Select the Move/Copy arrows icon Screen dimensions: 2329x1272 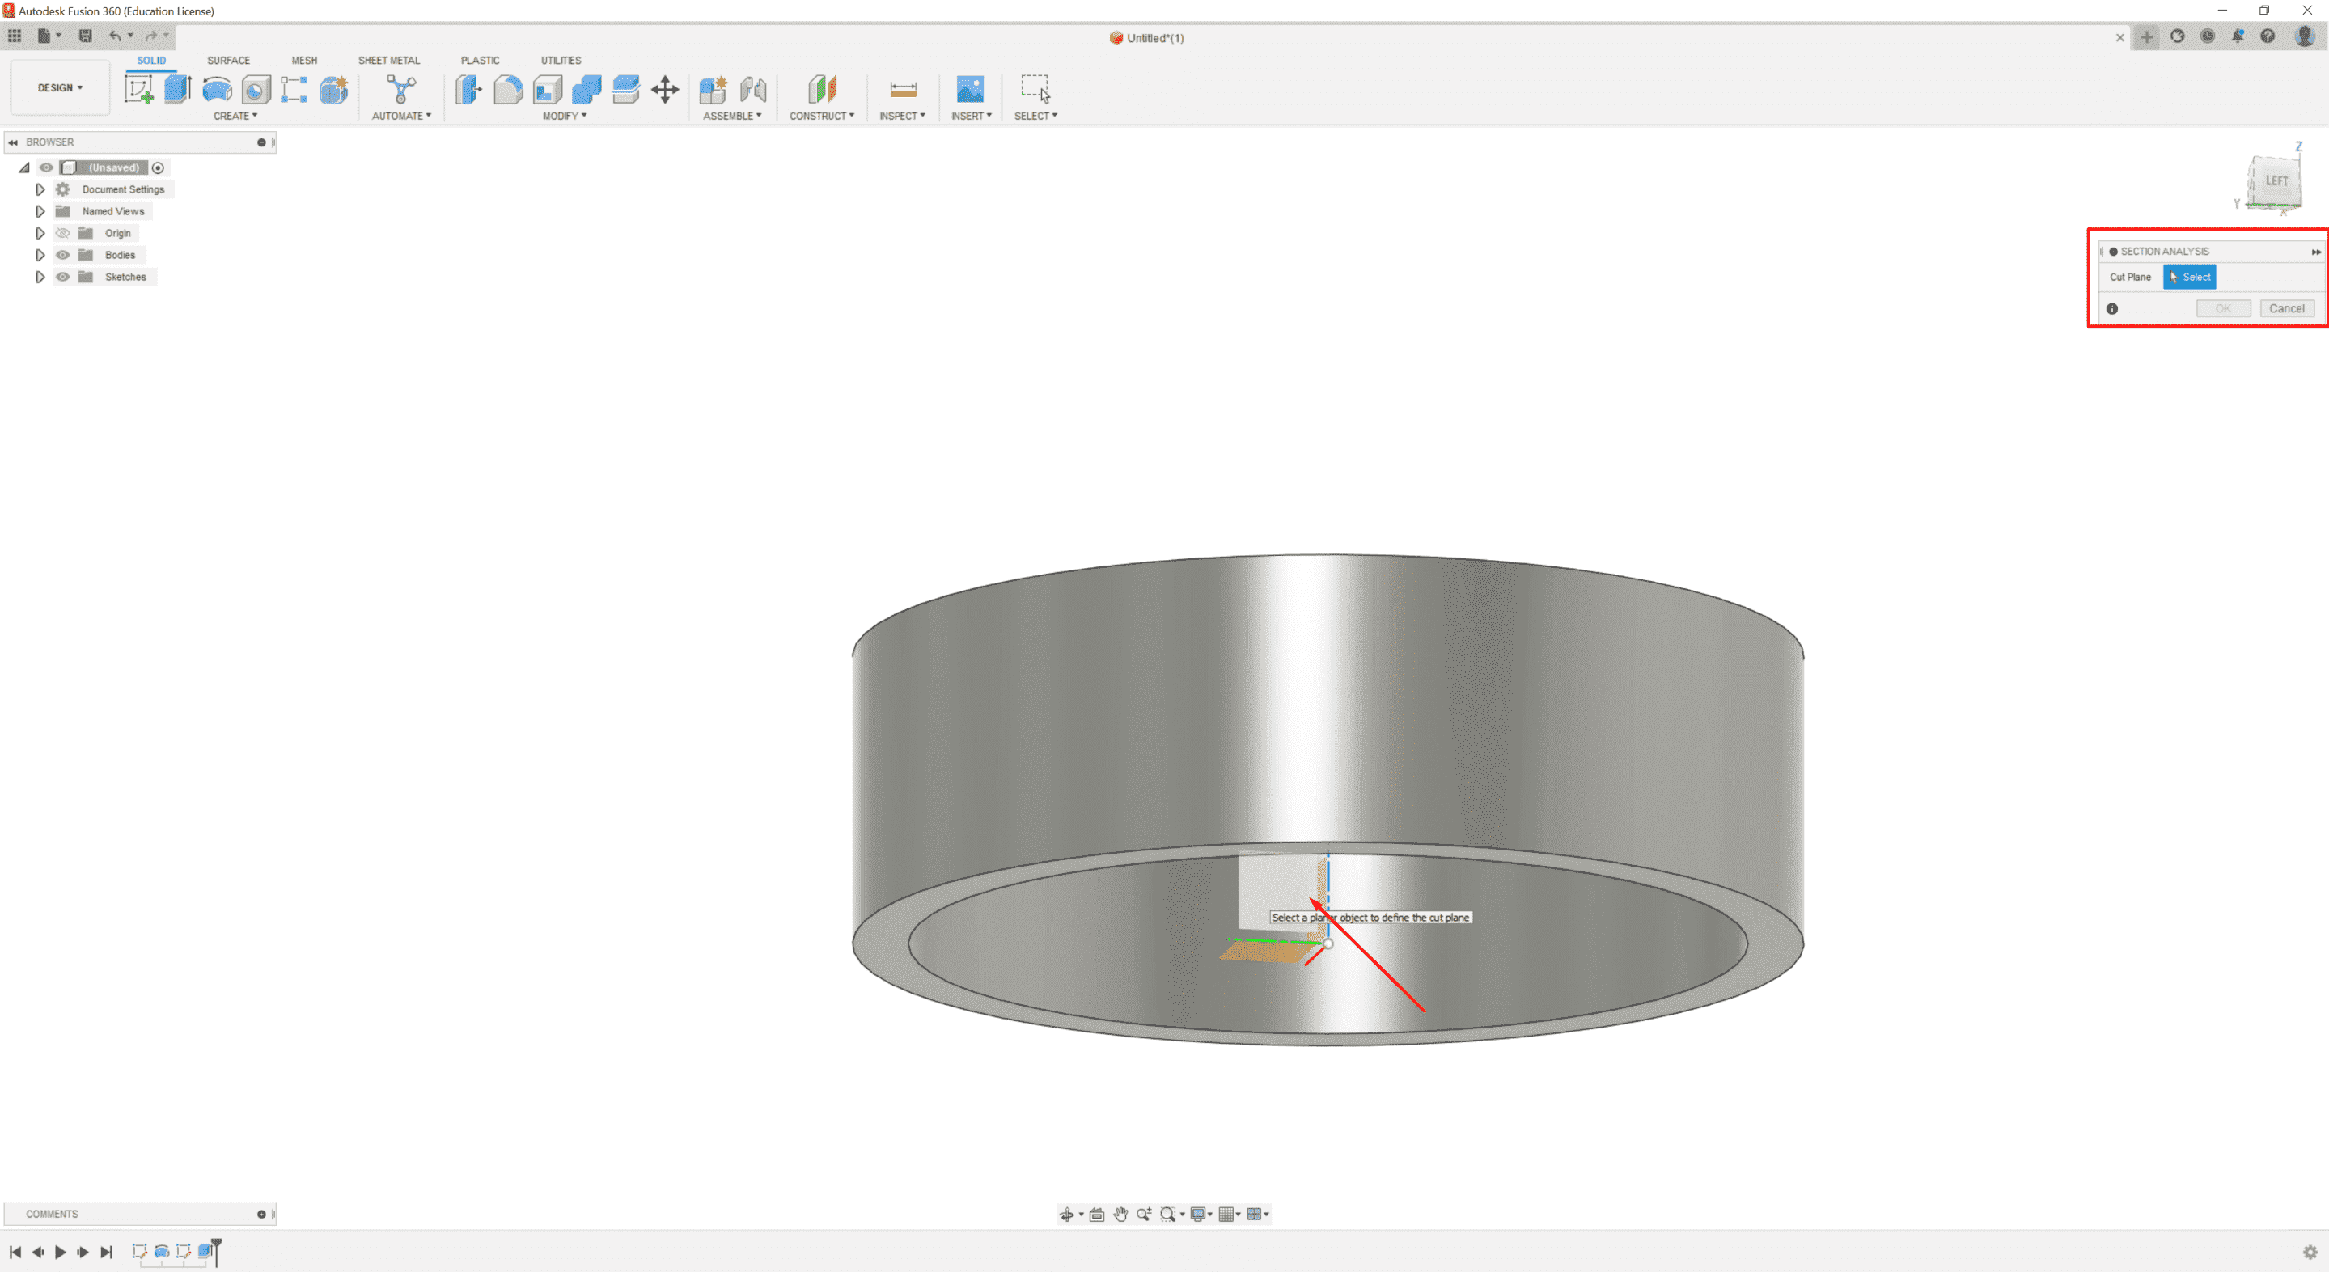tap(664, 88)
